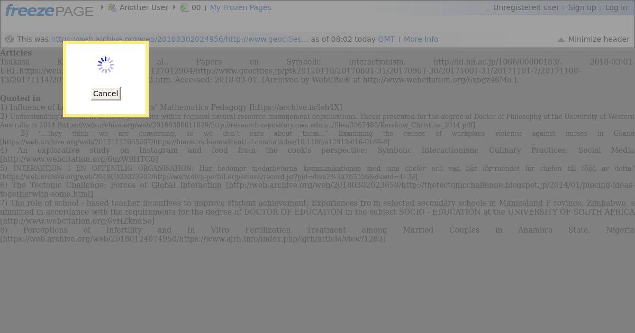Click 'Articles' heading text
635x333 pixels.
[x=16, y=53]
